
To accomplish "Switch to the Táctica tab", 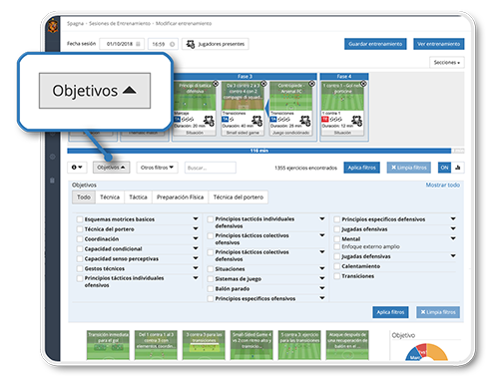I will (x=138, y=197).
